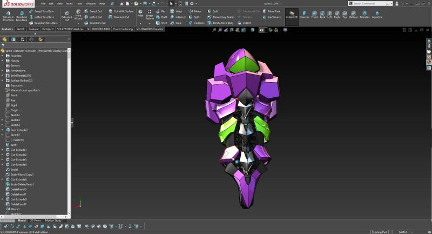
Task: Switch to the Isometric view
Action: coord(377,15)
